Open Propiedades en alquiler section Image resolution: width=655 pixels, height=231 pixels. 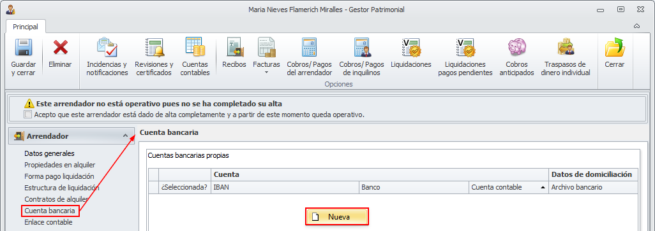tap(60, 165)
